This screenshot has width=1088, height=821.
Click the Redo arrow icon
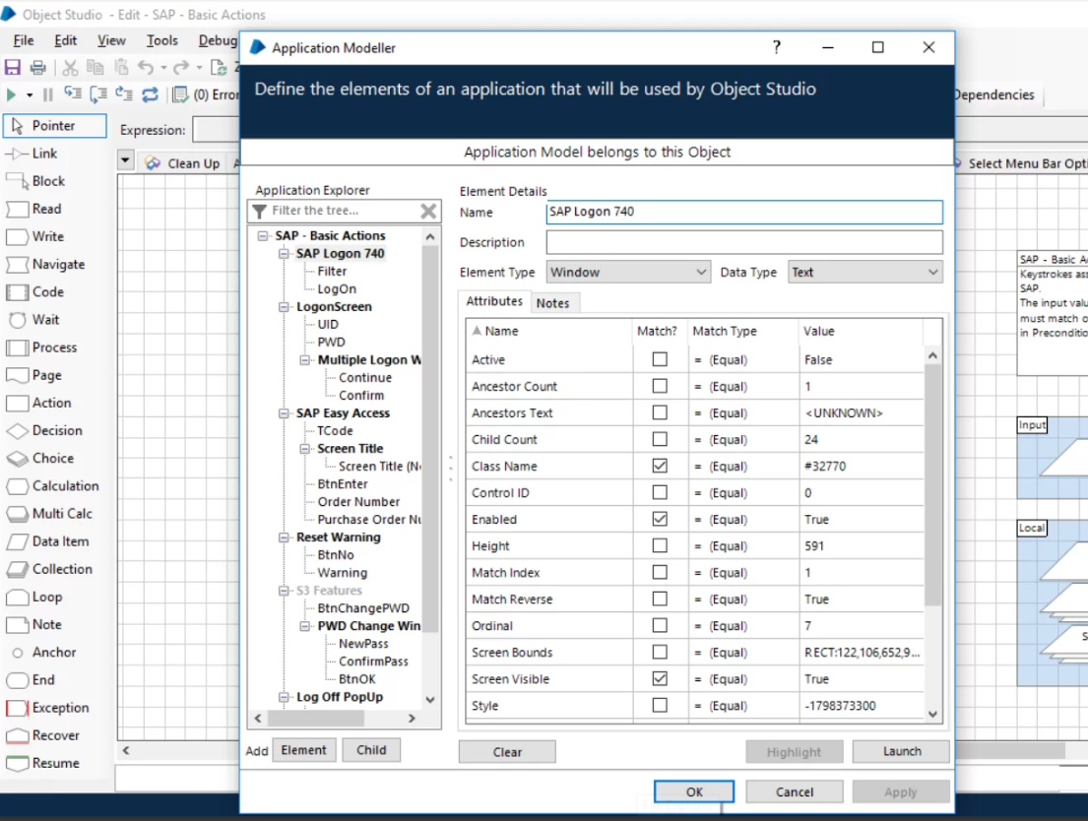point(181,67)
